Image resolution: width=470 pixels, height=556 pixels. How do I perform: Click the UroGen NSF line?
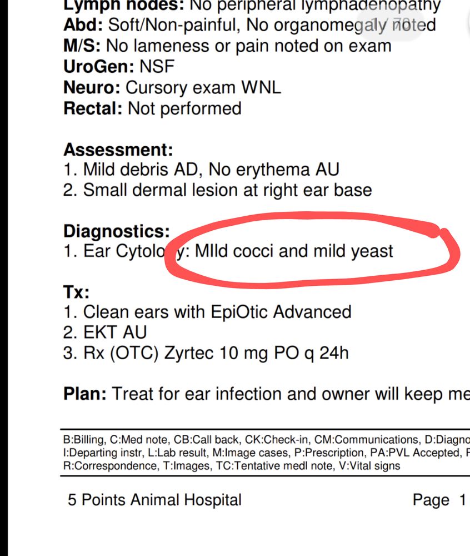[119, 67]
